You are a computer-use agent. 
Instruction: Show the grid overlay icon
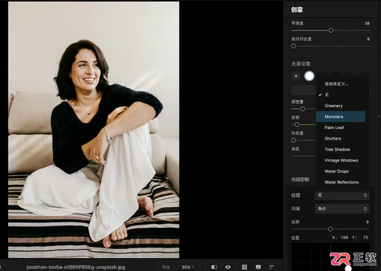tap(244, 267)
